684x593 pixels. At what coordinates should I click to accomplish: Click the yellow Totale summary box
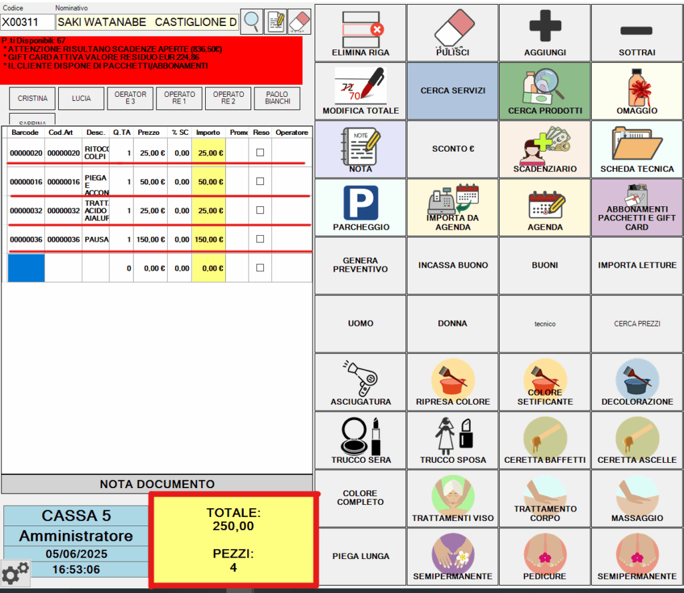point(233,540)
